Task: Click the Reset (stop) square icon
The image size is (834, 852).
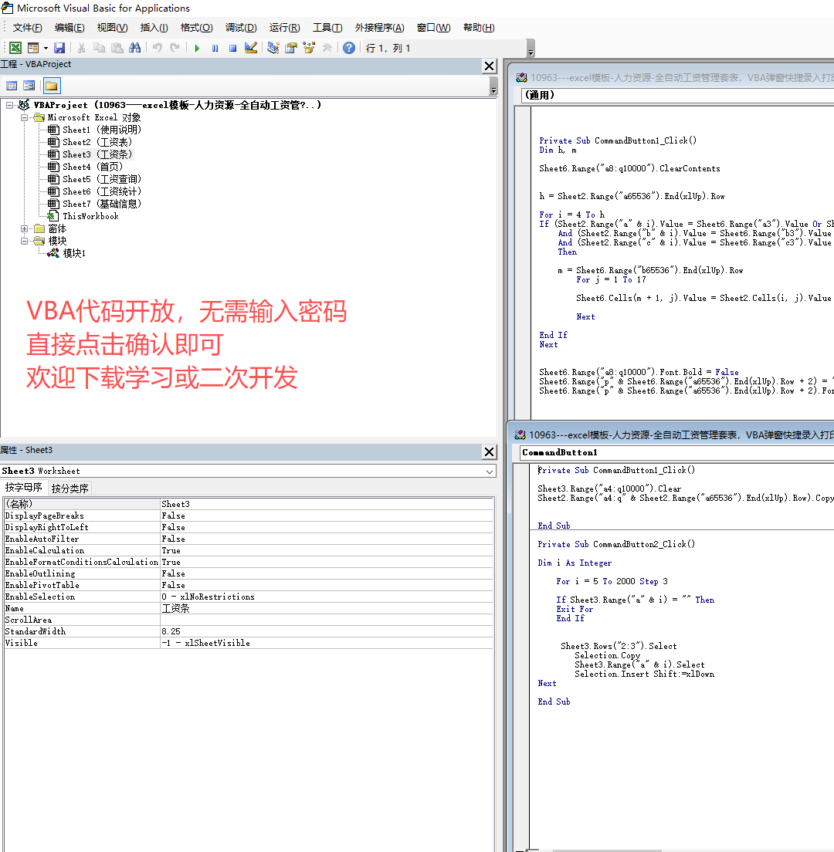Action: click(232, 48)
